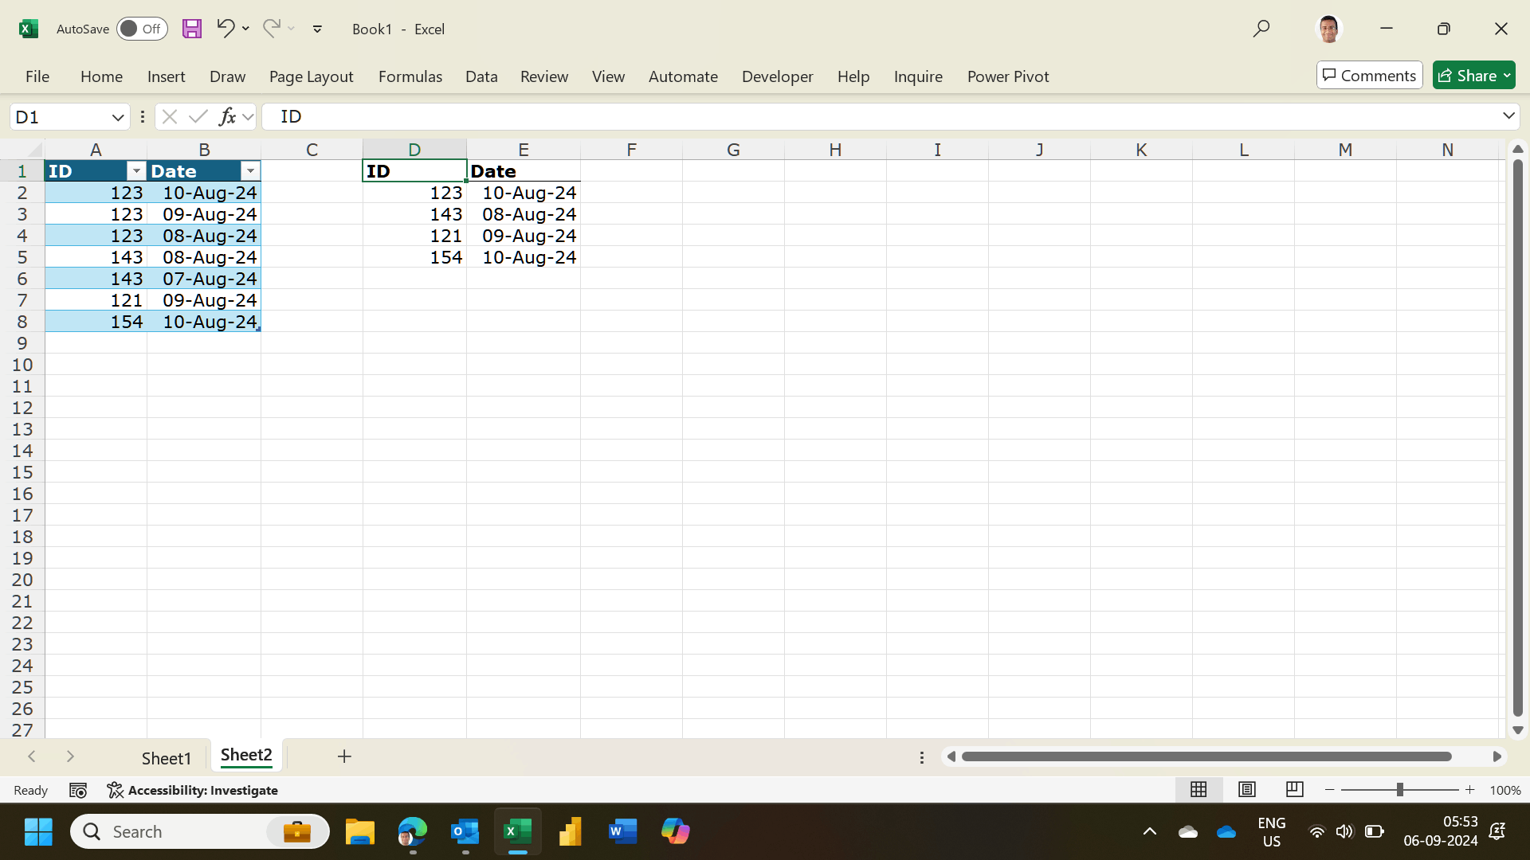Open the Date column filter dropdown
1530x860 pixels.
click(x=250, y=171)
